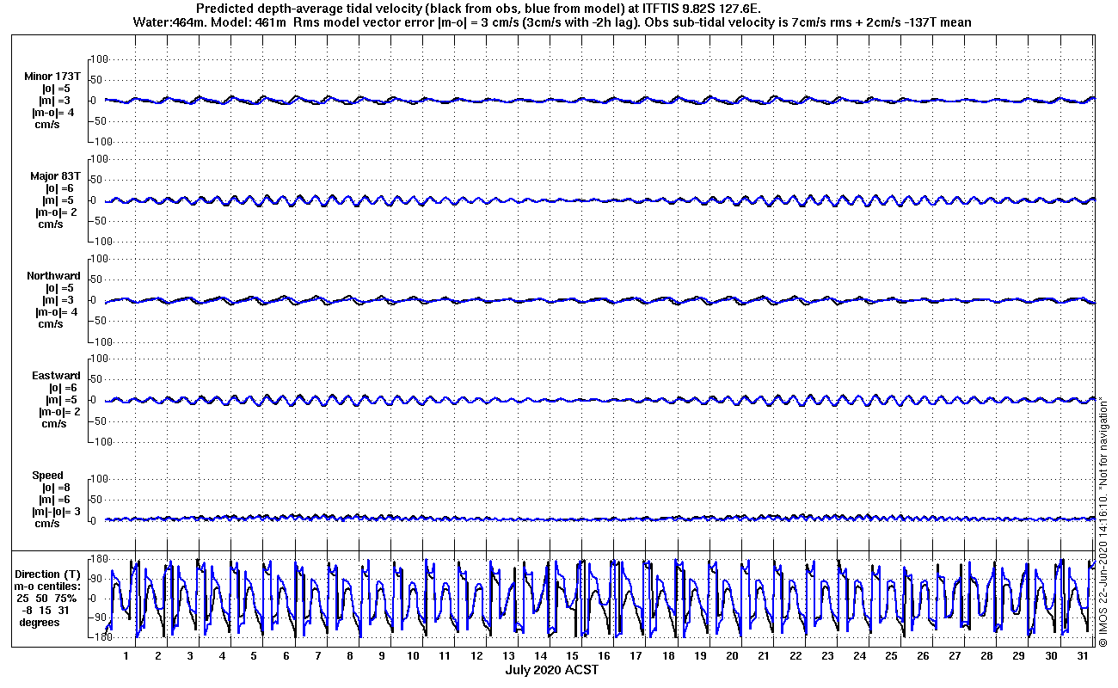Click day '28' on the date axis
This screenshot has width=1118, height=688.
[986, 656]
